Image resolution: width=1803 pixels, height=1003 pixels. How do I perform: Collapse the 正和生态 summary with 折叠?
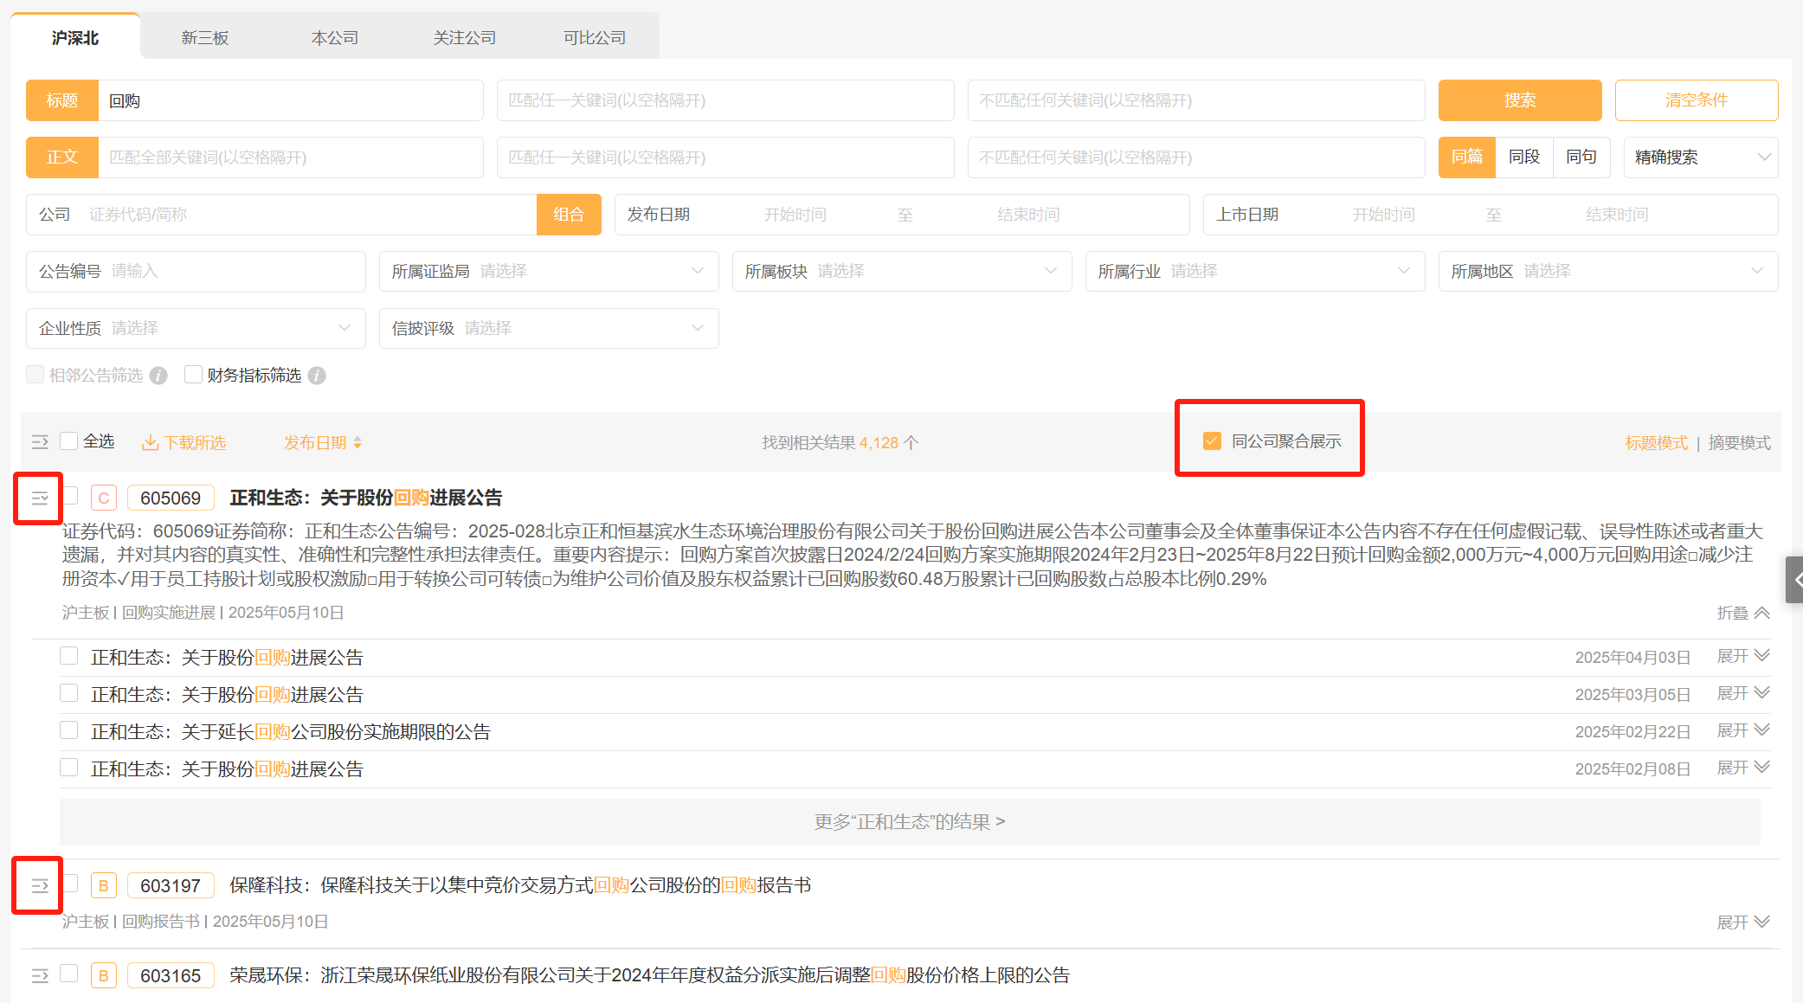1743,613
